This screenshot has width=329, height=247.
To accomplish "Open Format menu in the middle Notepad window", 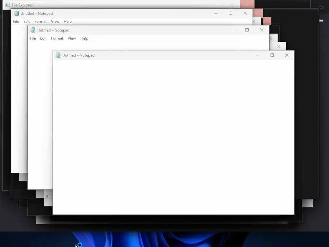I will pos(57,38).
